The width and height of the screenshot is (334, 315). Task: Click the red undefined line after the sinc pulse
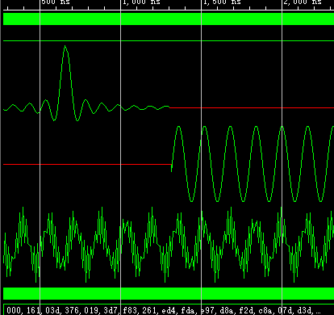pos(252,107)
